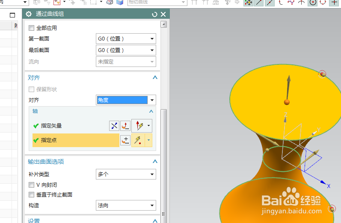Toggle the existing point plus snap icon
This screenshot has height=223, width=341.
(x=334, y=3)
